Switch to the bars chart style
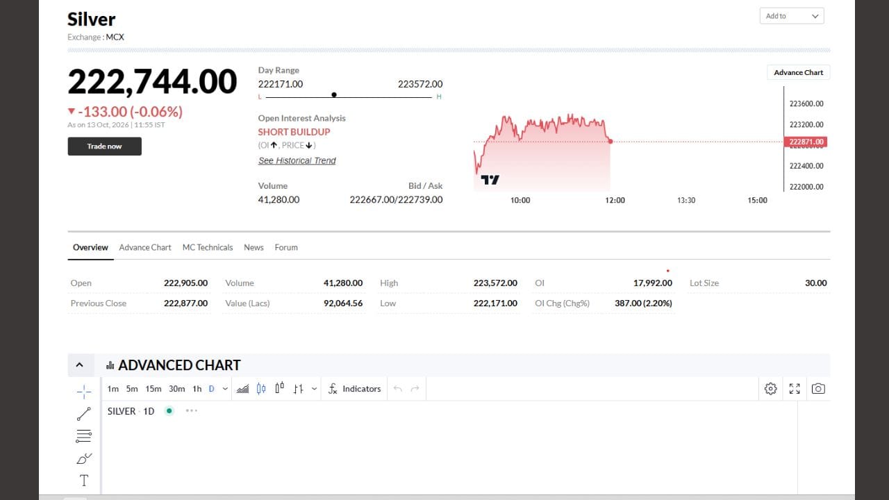 point(298,389)
